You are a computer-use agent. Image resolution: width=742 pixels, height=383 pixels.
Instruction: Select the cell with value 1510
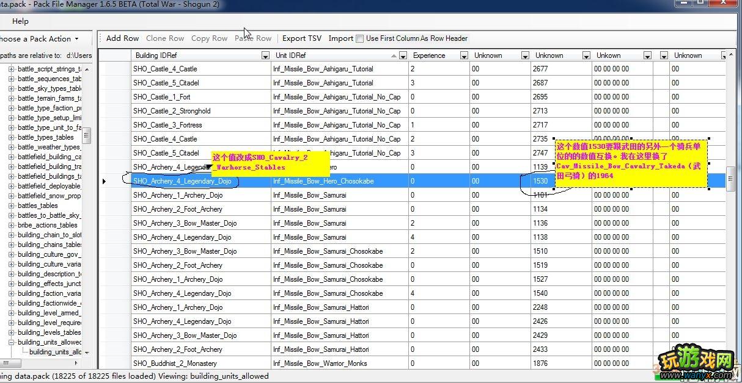(x=561, y=251)
